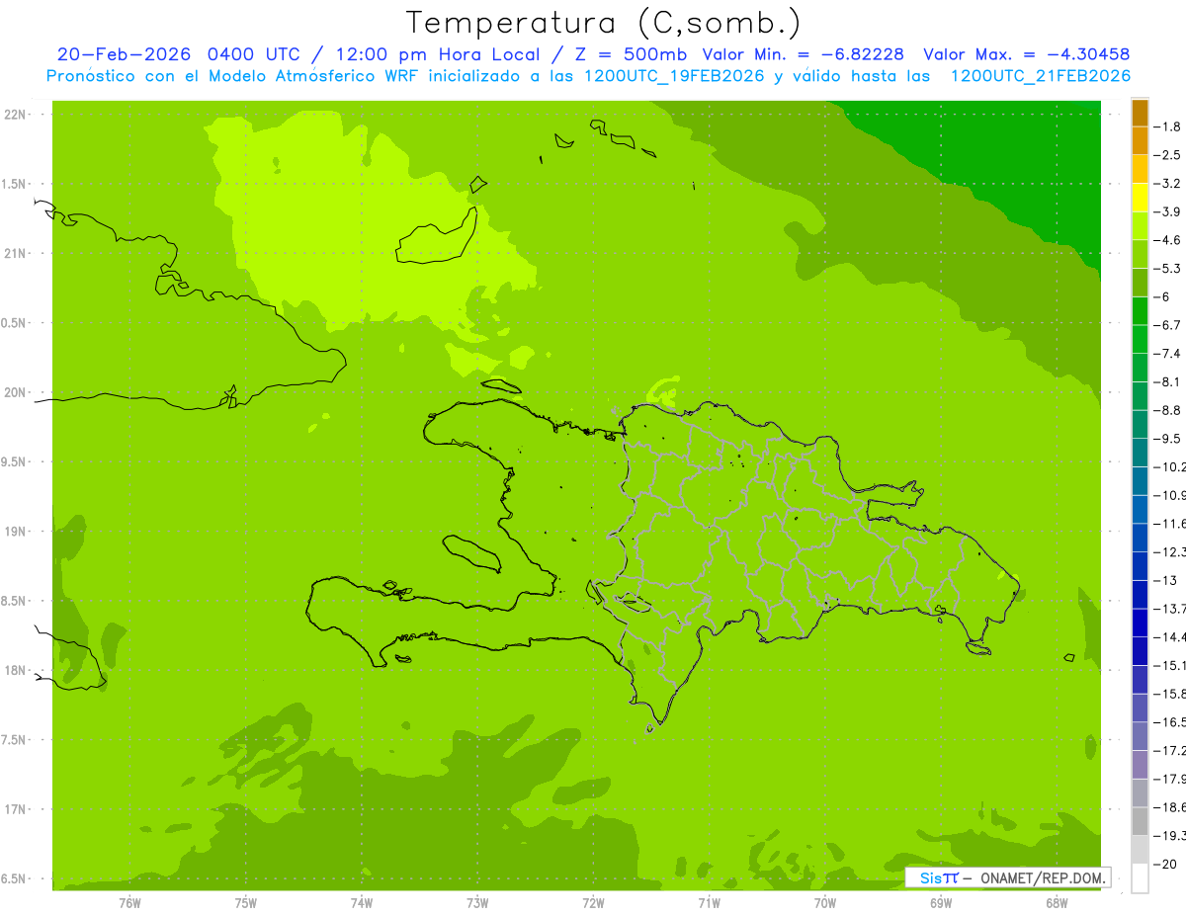
Task: Click the "-3.9" colorbar value
Action: click(1167, 211)
